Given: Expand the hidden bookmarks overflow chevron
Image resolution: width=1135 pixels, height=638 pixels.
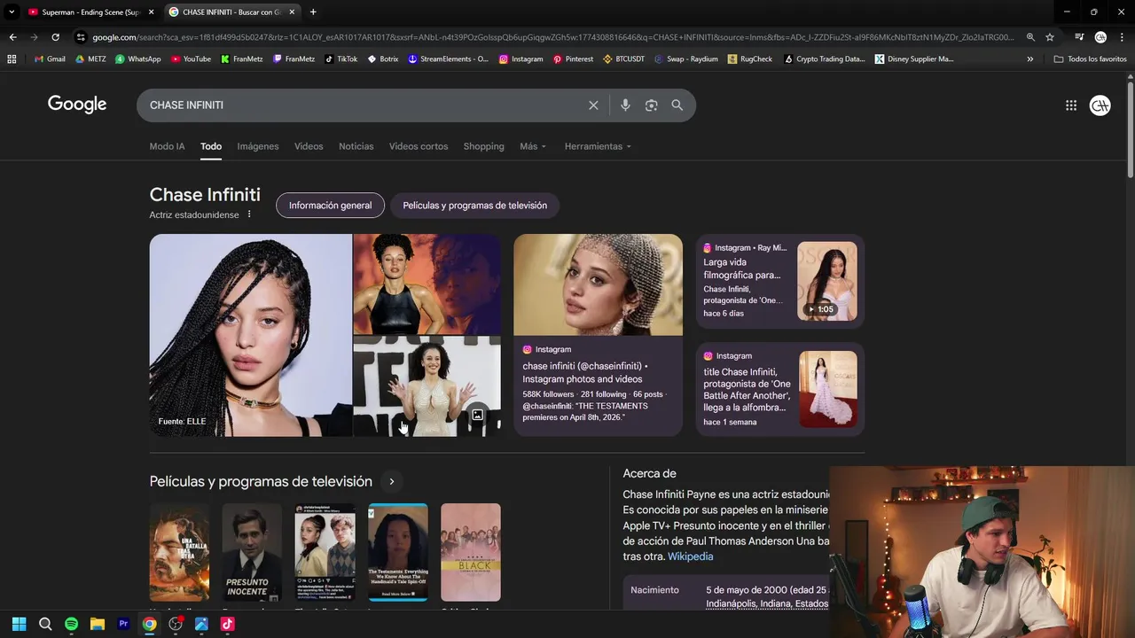Looking at the screenshot, I should (1029, 58).
